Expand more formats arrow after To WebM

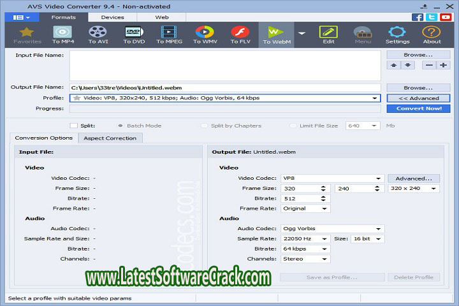[x=302, y=33]
